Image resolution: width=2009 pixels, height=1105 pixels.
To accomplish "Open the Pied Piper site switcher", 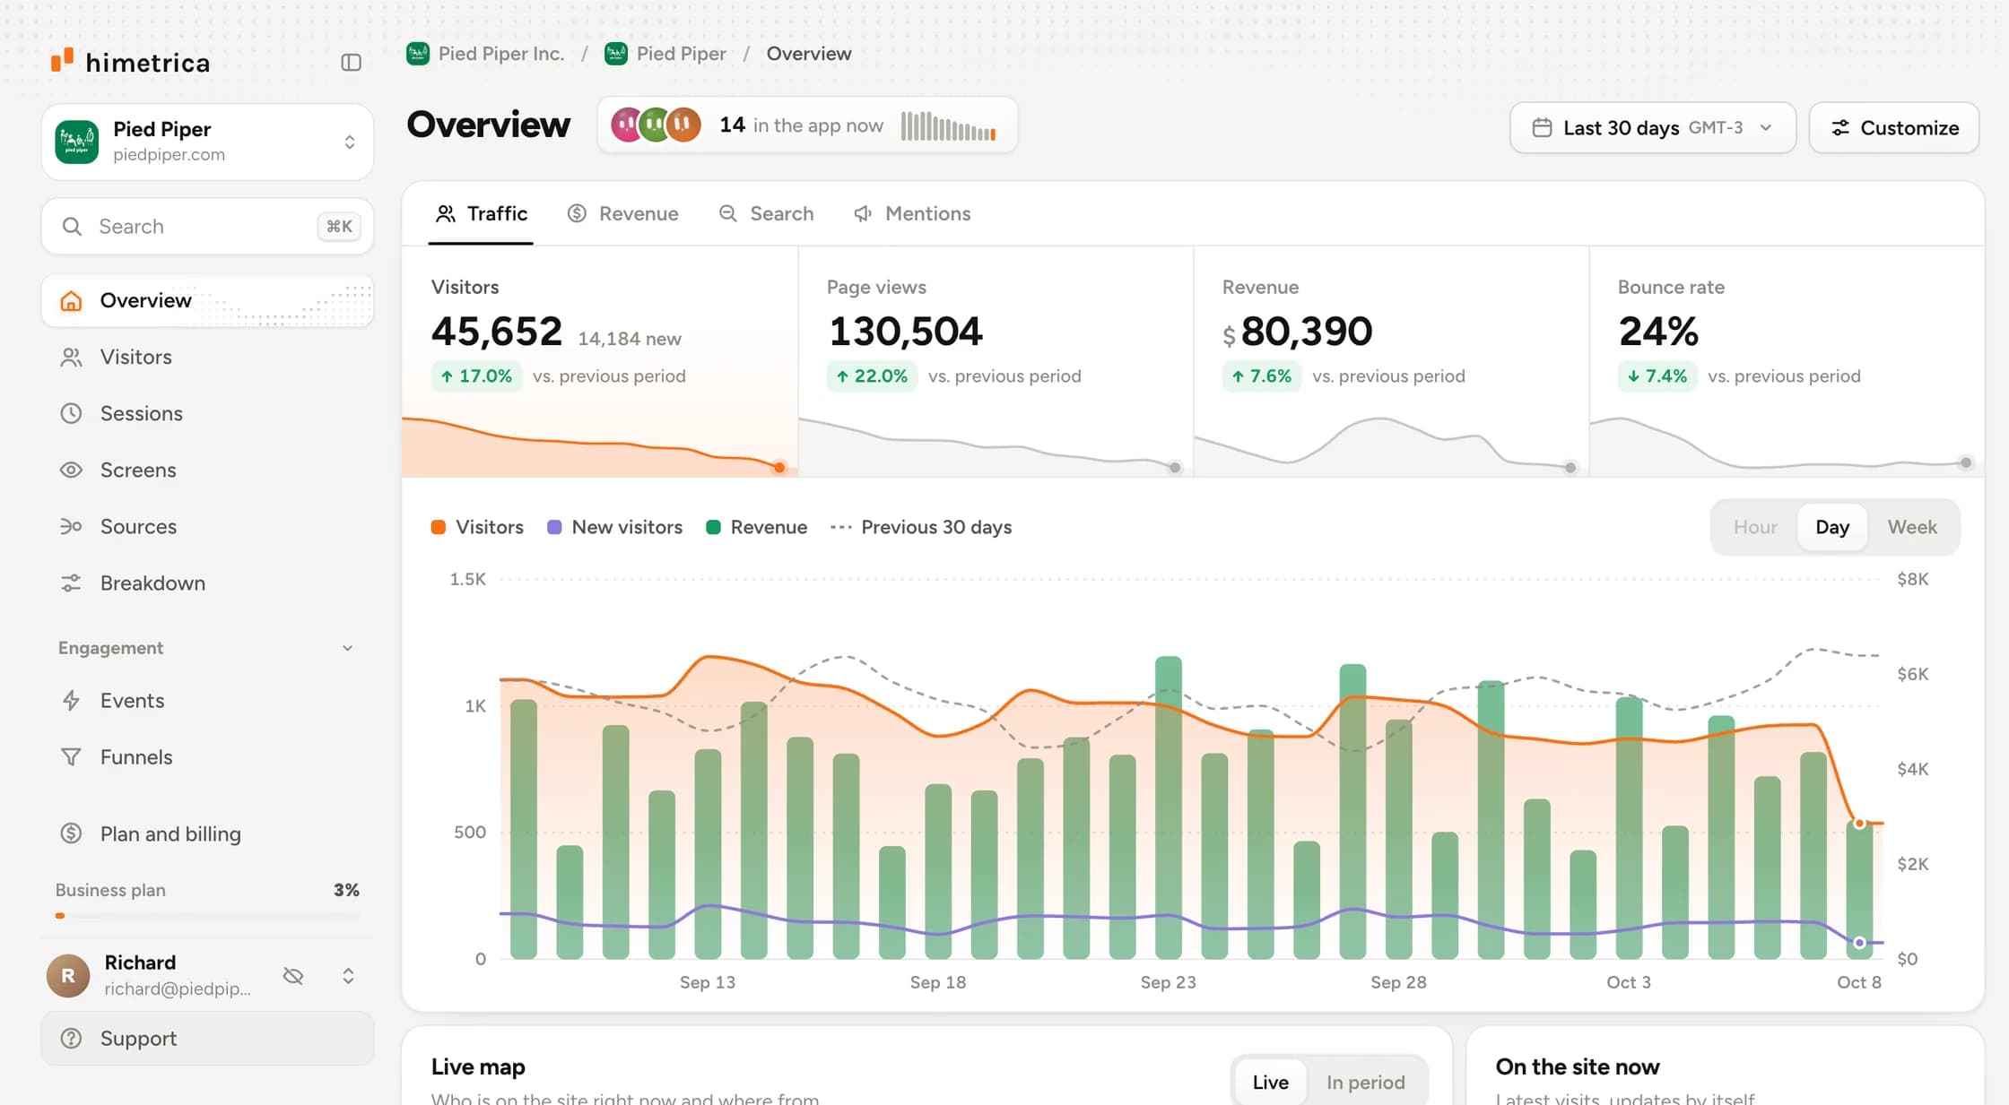I will (207, 142).
